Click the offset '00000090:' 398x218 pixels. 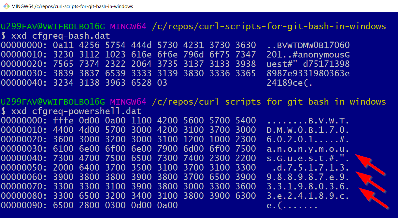24,206
